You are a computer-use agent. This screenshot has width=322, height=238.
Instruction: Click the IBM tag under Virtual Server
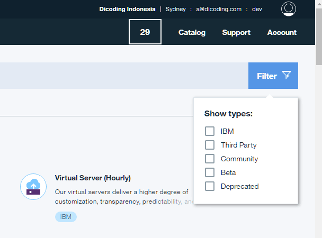point(66,217)
